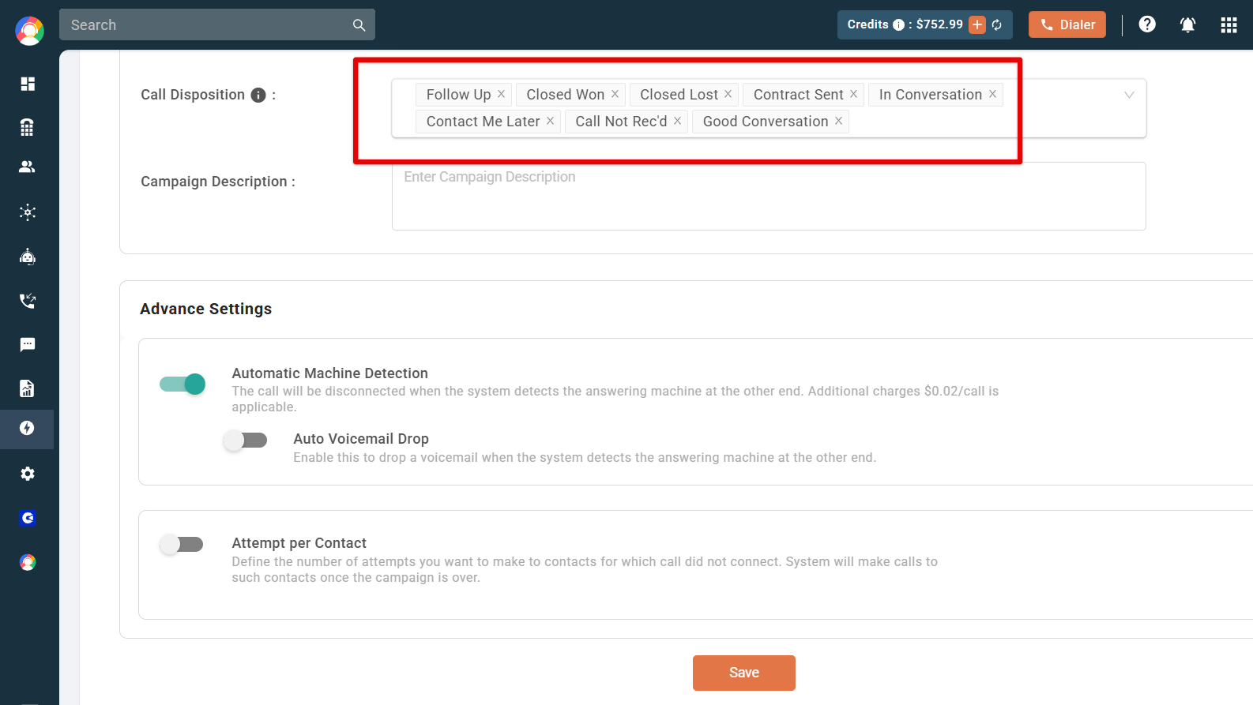Disable the Automatic Machine Detection toggle

point(182,384)
